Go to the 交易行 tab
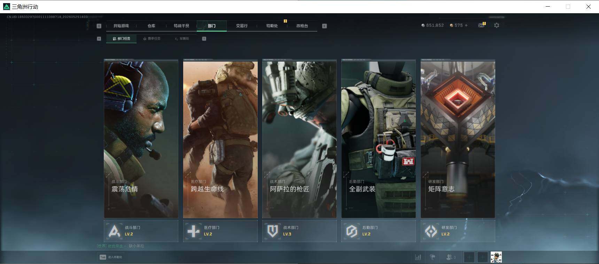The height and width of the screenshot is (264, 599). coord(242,26)
